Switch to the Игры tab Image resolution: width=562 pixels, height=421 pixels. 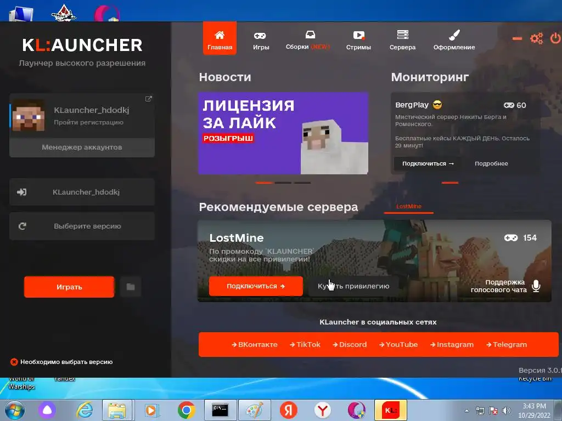click(x=261, y=41)
